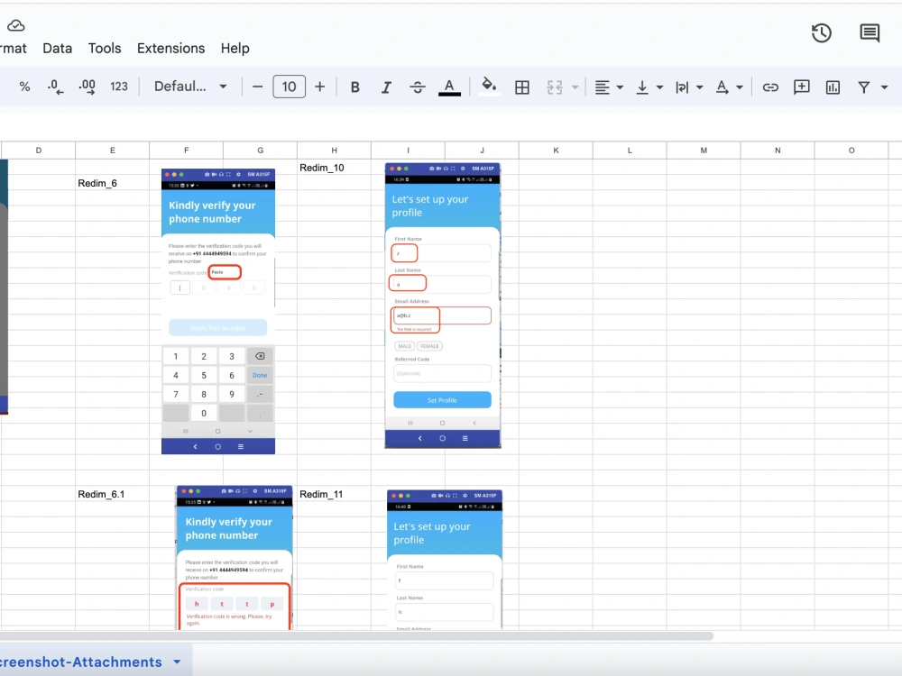Screen dimensions: 902x676
Task: Select the Redim_10 profile setup screenshot
Action: pyautogui.click(x=442, y=306)
